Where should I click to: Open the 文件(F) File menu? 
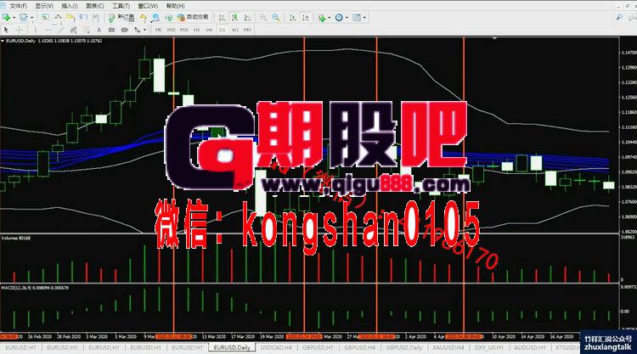click(19, 6)
